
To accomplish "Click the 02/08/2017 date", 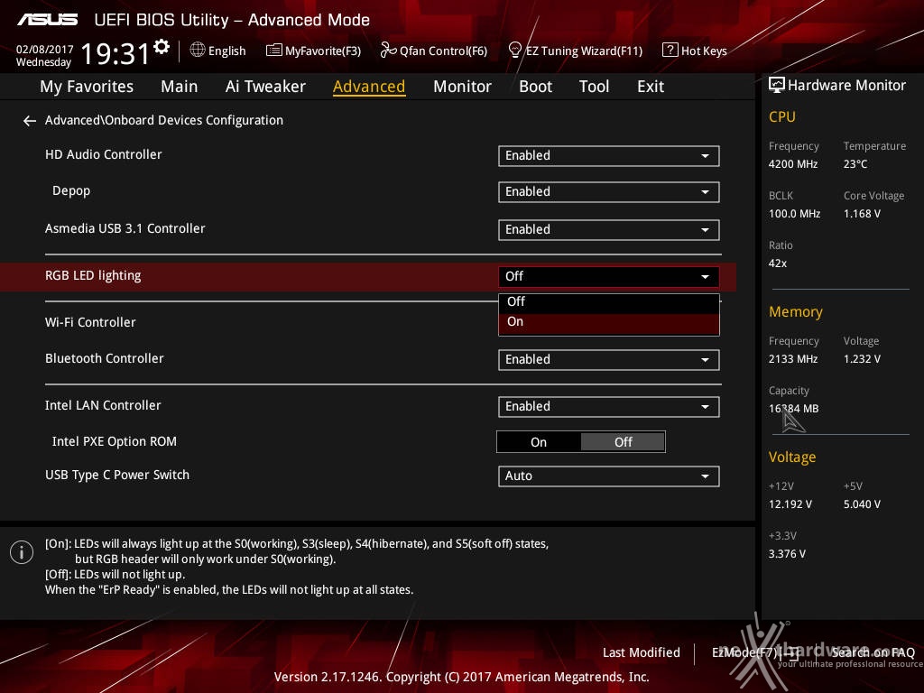I will click(x=45, y=49).
